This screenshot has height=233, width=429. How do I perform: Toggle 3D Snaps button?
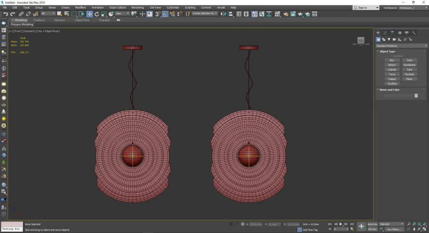[158, 14]
